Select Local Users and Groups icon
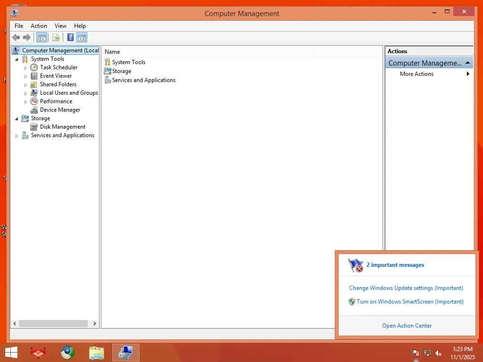Image resolution: width=483 pixels, height=362 pixels. coord(34,93)
